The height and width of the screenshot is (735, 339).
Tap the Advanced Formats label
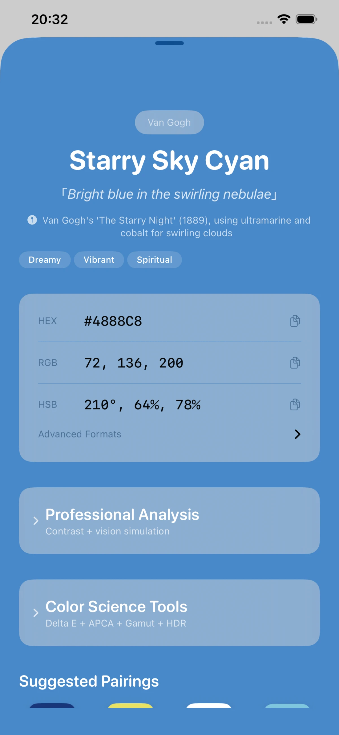coord(80,434)
